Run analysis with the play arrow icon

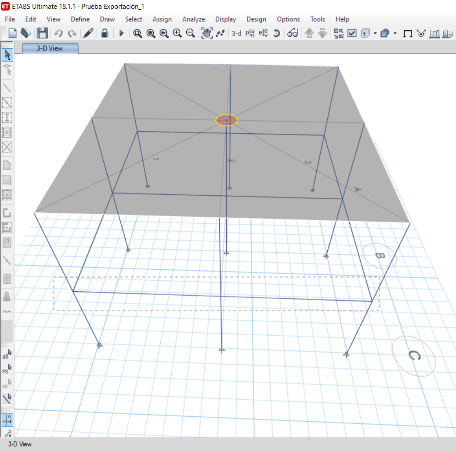tap(122, 33)
